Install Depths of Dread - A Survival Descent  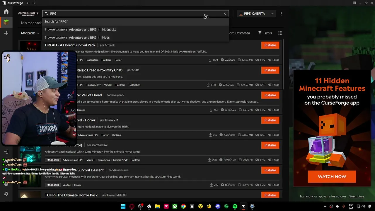pos(270,170)
